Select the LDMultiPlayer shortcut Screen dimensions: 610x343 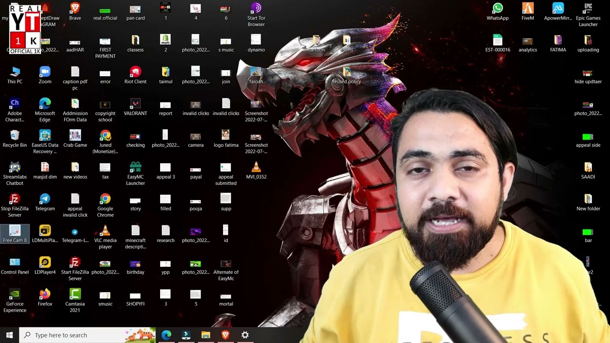tap(45, 234)
